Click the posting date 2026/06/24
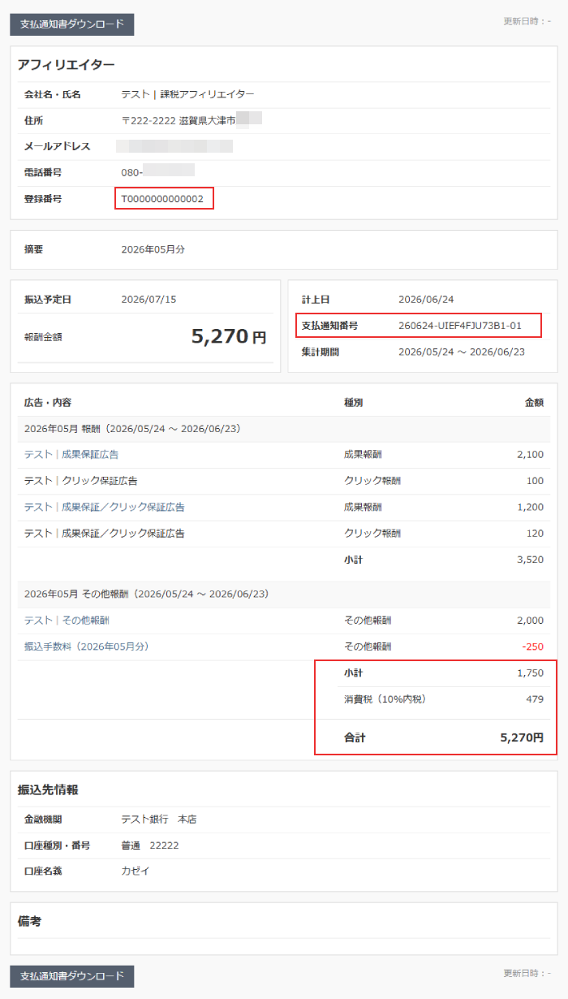 (x=426, y=300)
